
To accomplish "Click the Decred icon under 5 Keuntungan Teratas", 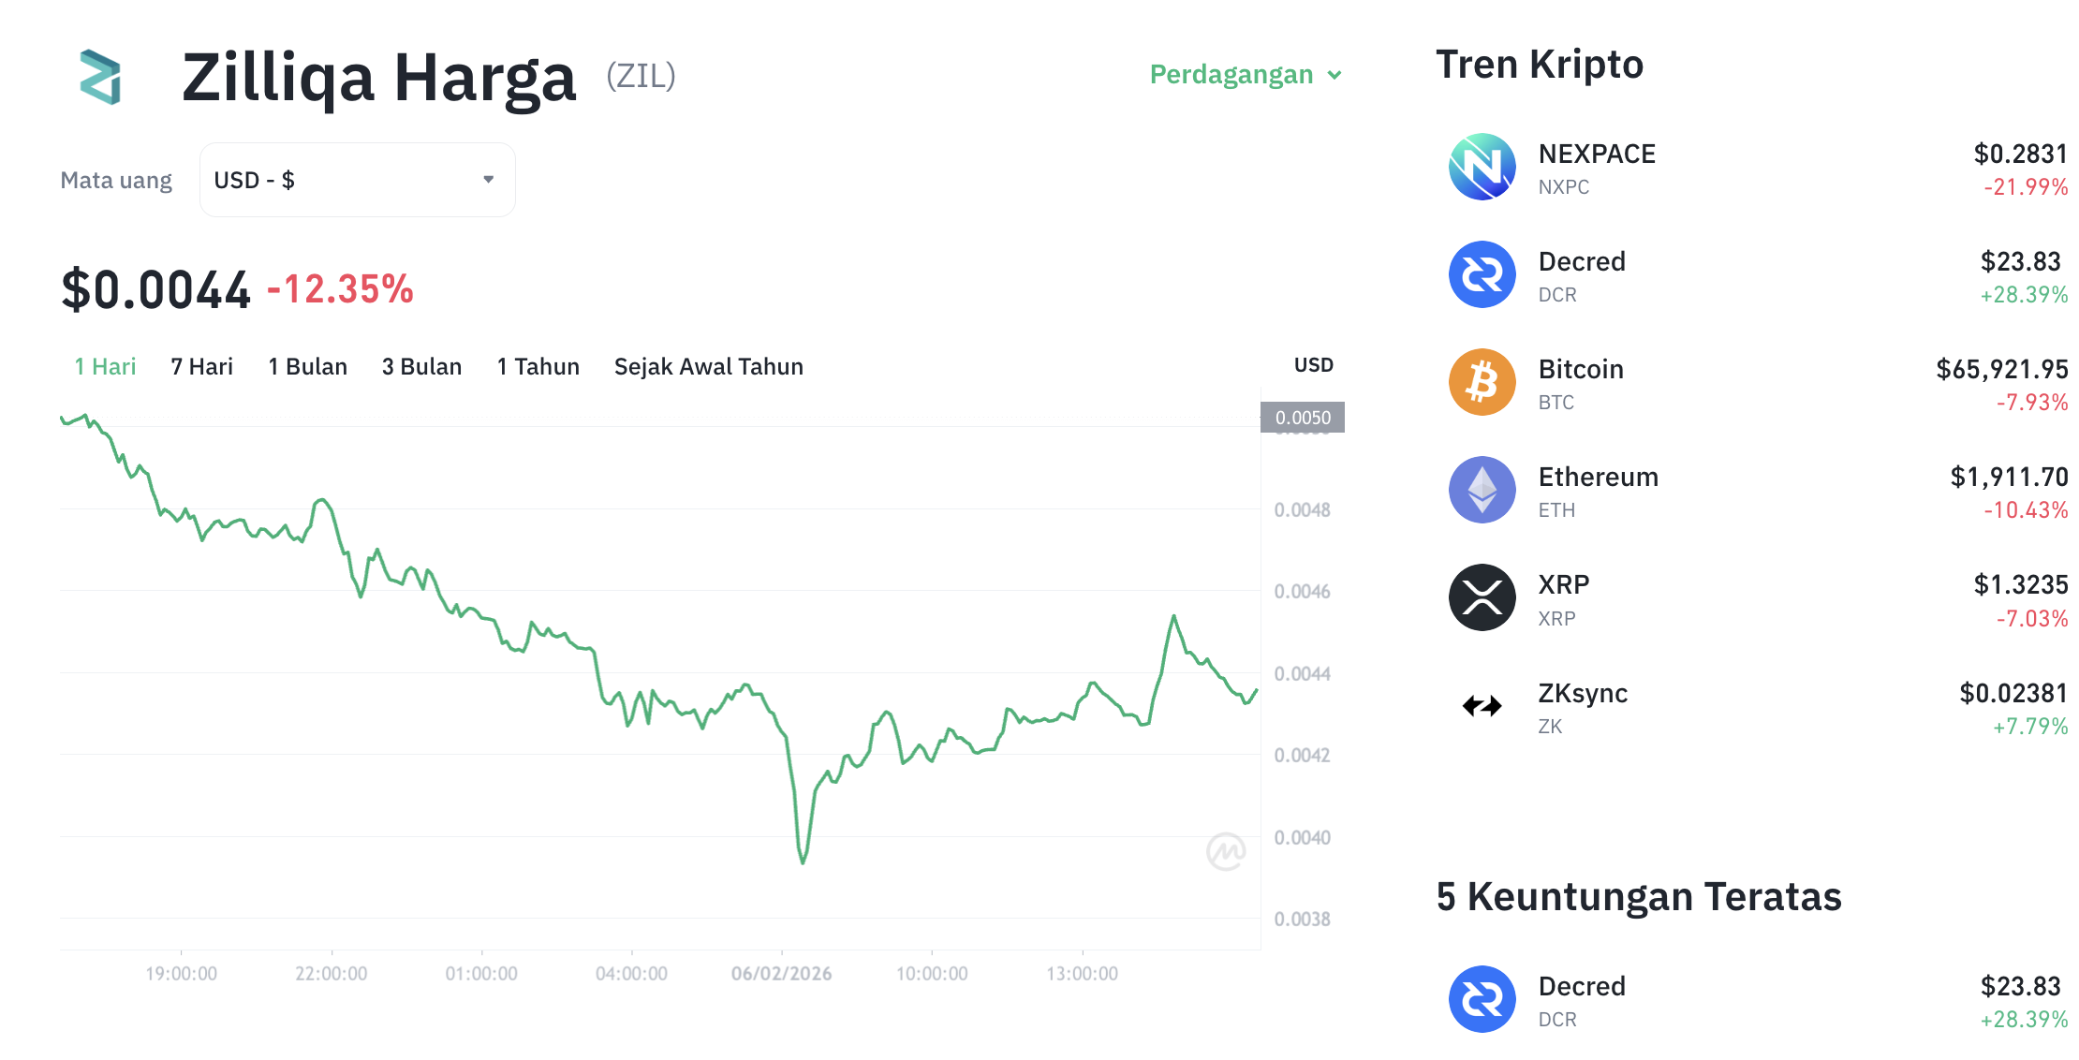I will click(1482, 1000).
